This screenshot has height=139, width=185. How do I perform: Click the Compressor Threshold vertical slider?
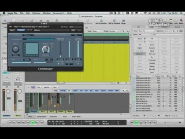(60, 49)
